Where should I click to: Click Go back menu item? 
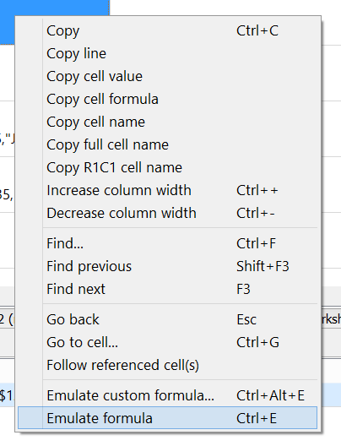point(167,319)
